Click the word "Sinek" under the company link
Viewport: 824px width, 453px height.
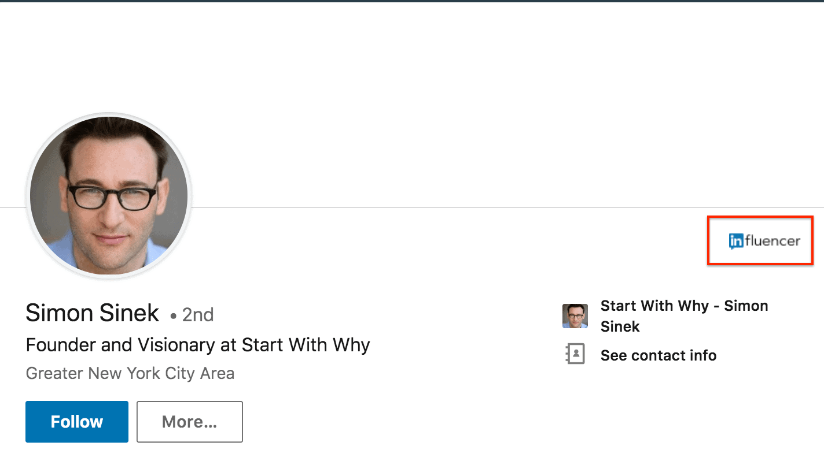tap(620, 326)
